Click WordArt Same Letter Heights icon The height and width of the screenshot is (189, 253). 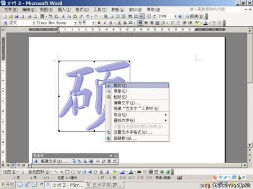[x=98, y=161]
